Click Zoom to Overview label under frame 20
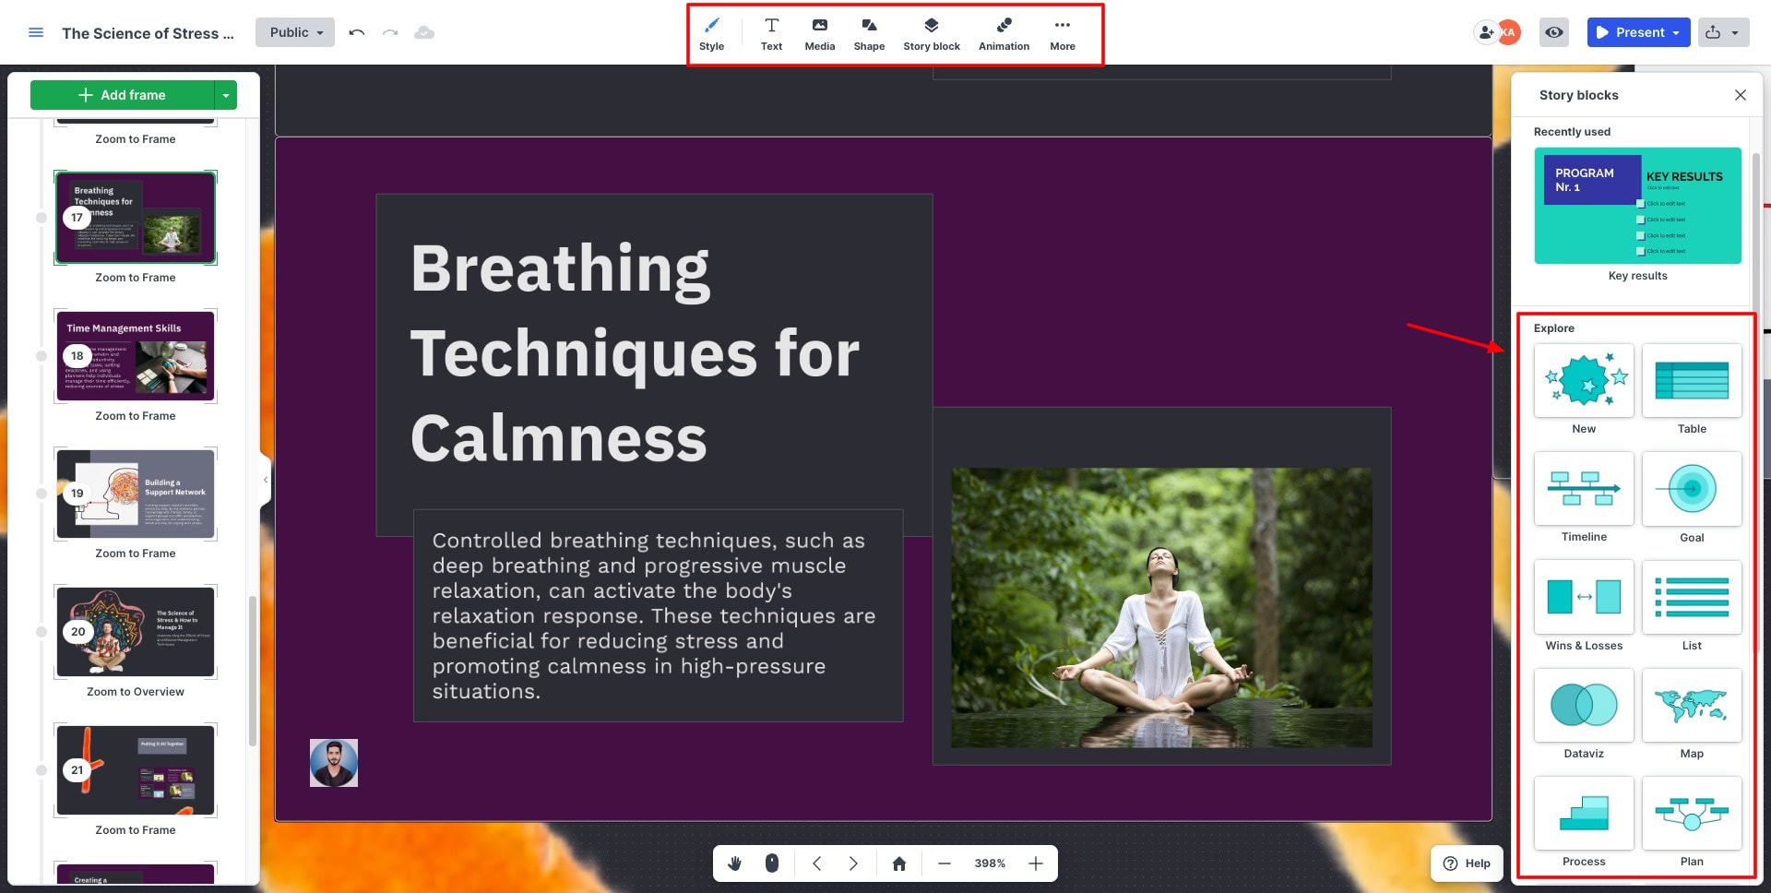This screenshot has height=893, width=1771. pyautogui.click(x=136, y=692)
